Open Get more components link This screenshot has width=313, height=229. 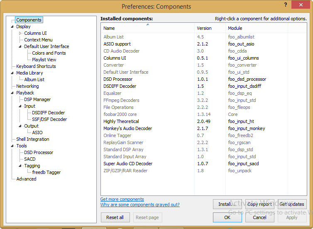pyautogui.click(x=122, y=199)
